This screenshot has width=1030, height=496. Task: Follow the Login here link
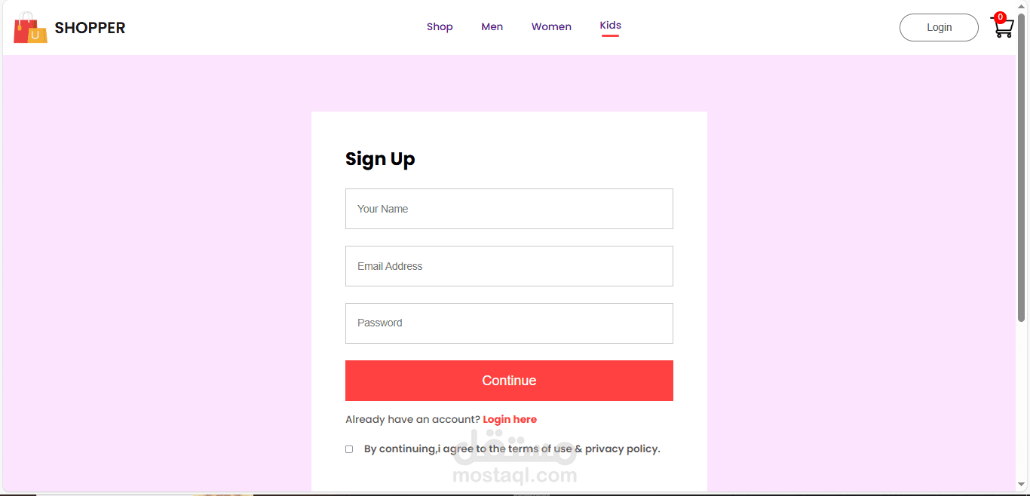pos(510,420)
